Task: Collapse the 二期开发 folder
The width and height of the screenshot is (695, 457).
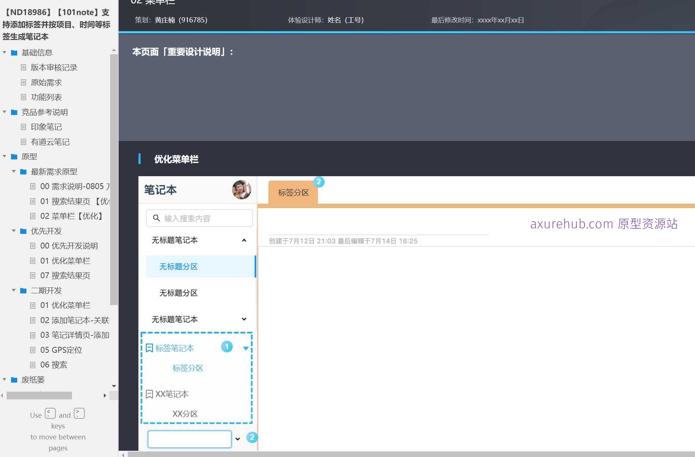Action: tap(14, 290)
